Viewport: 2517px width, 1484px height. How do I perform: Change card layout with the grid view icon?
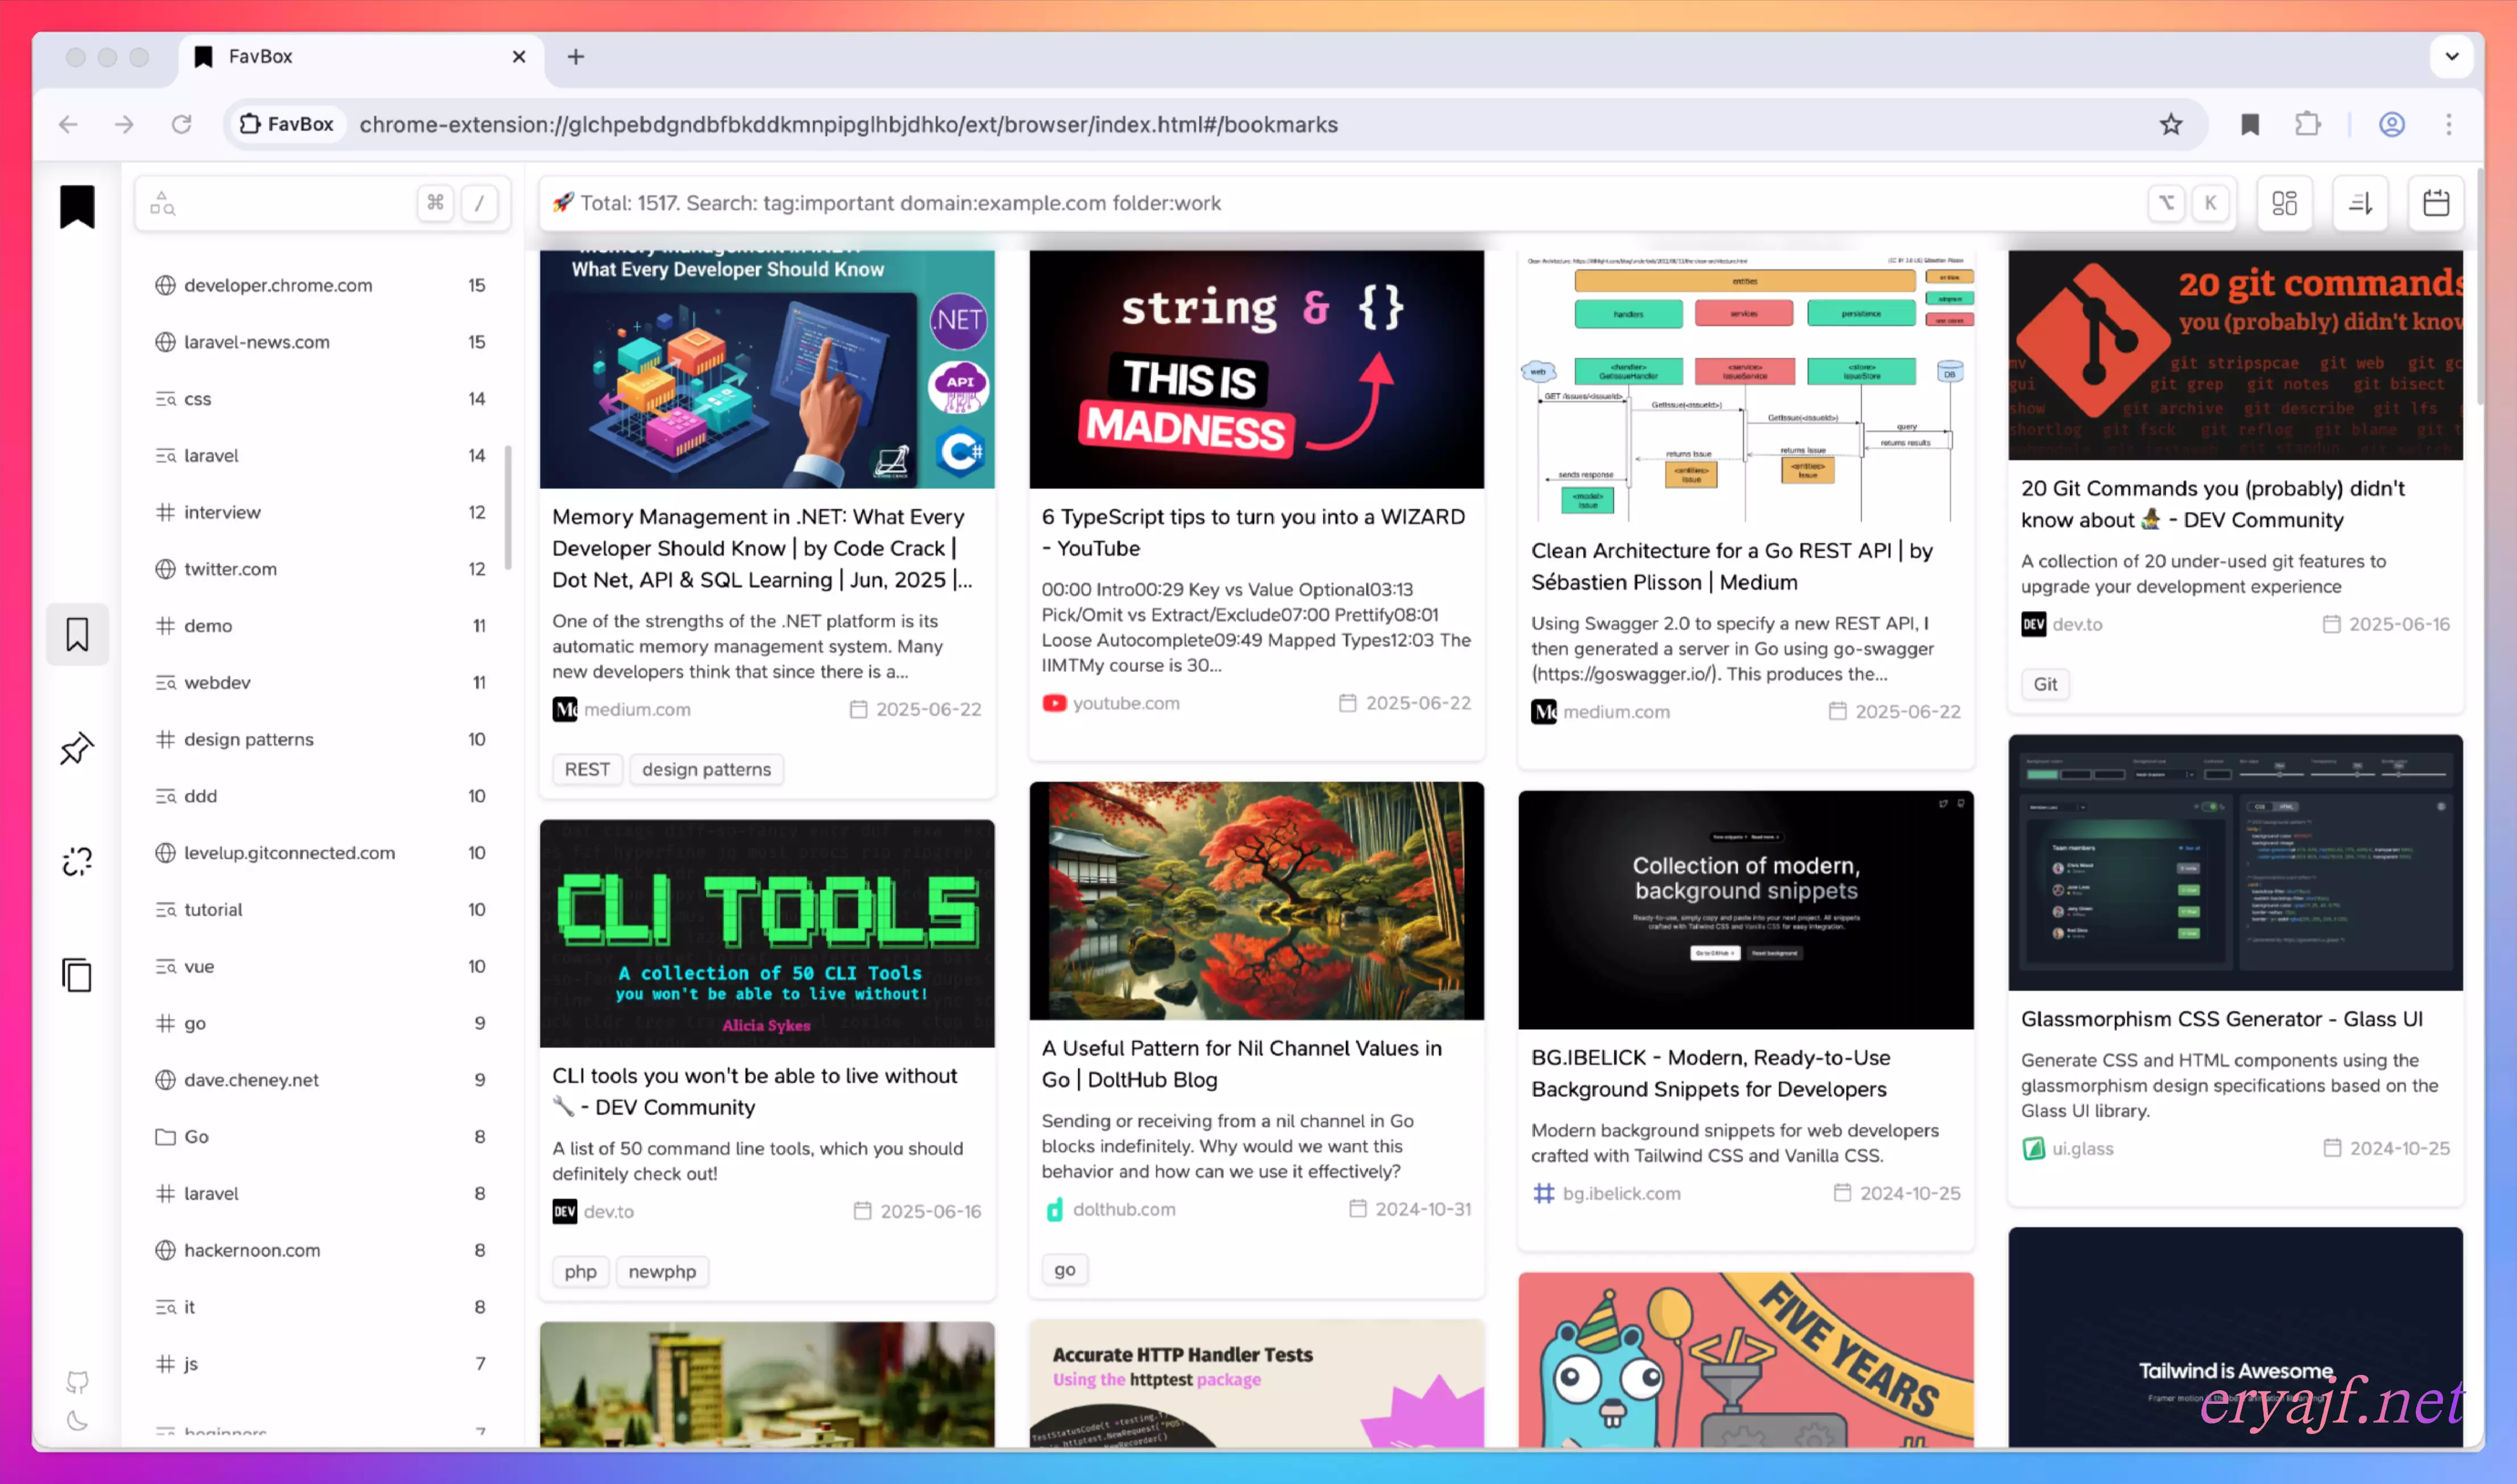(2284, 203)
